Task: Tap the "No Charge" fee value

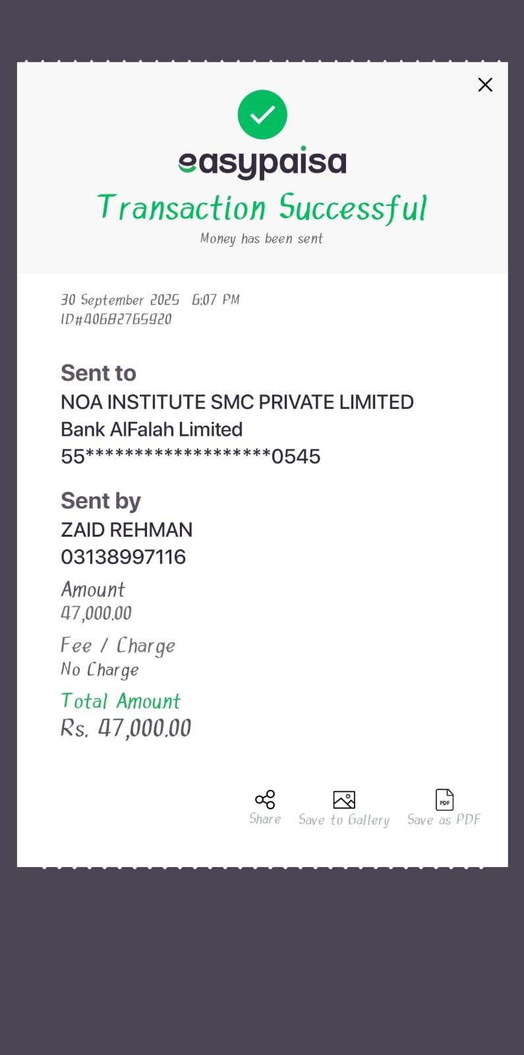Action: click(100, 670)
